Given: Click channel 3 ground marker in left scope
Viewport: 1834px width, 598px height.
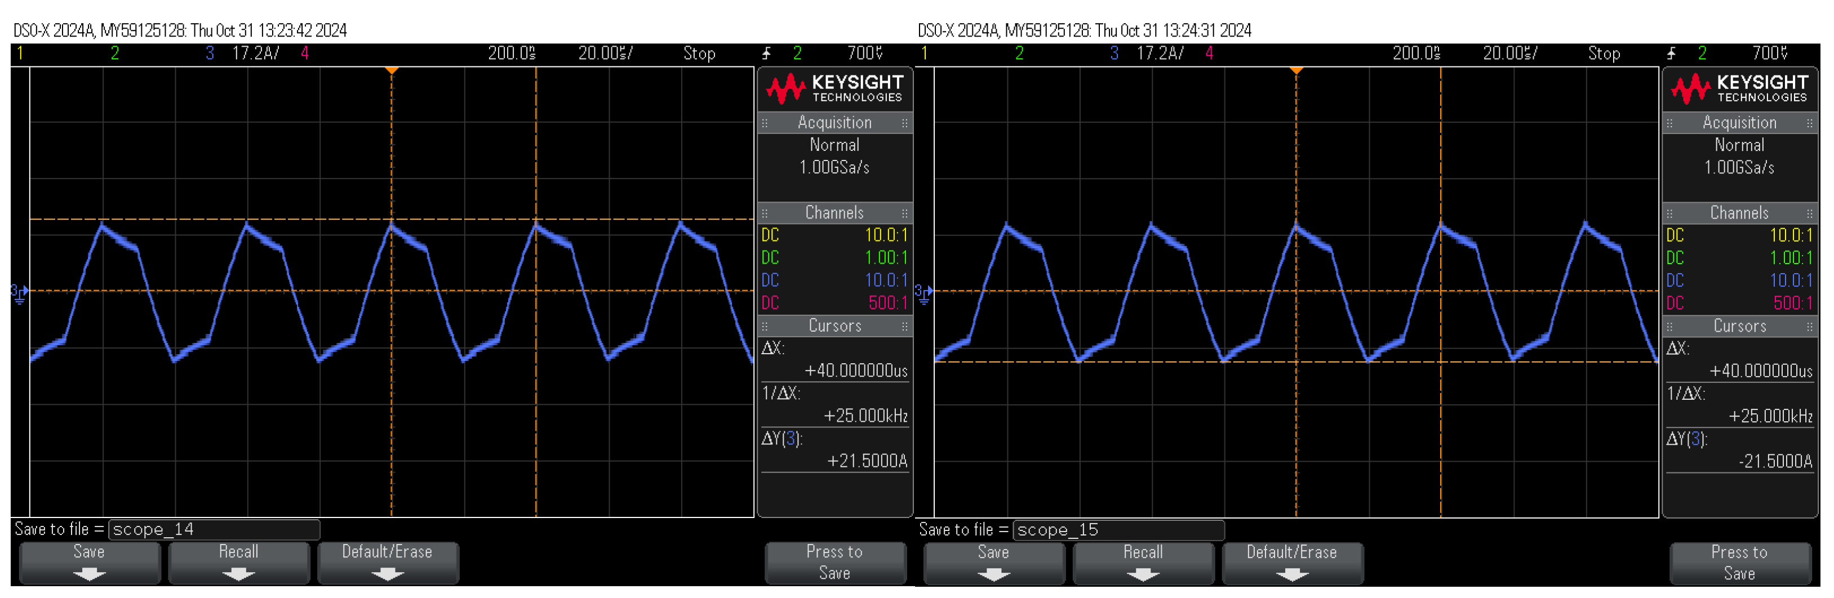Looking at the screenshot, I should [x=19, y=293].
